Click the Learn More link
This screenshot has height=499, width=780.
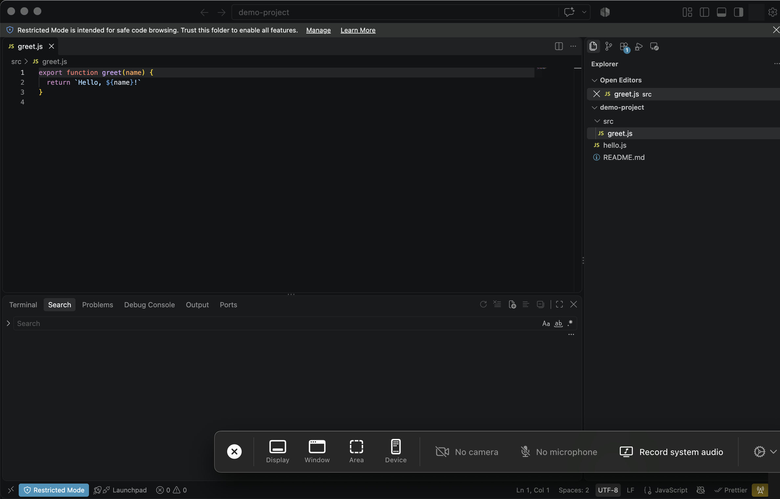tap(358, 30)
